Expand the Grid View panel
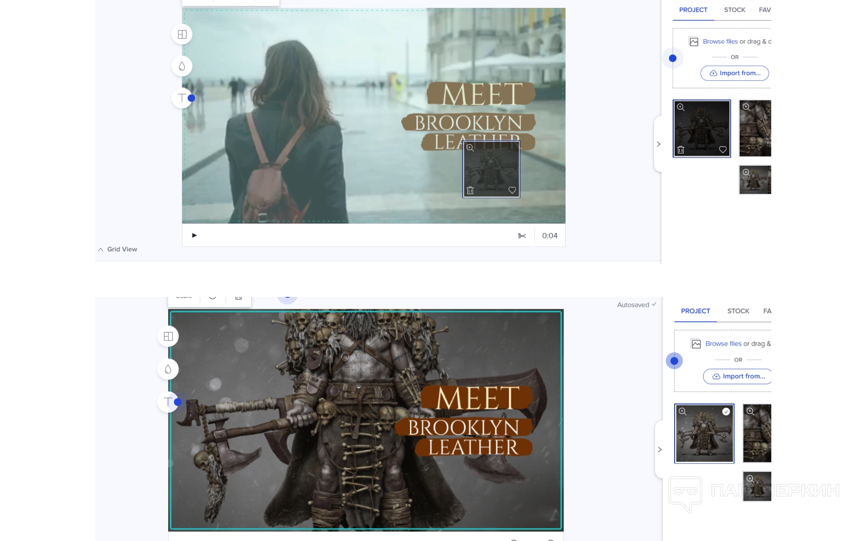Screen dimensions: 867x541 [x=117, y=249]
